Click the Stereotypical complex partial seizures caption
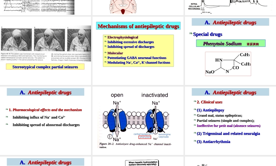 [45, 67]
